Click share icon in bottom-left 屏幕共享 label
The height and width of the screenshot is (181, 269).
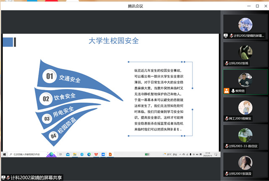tap(3, 178)
